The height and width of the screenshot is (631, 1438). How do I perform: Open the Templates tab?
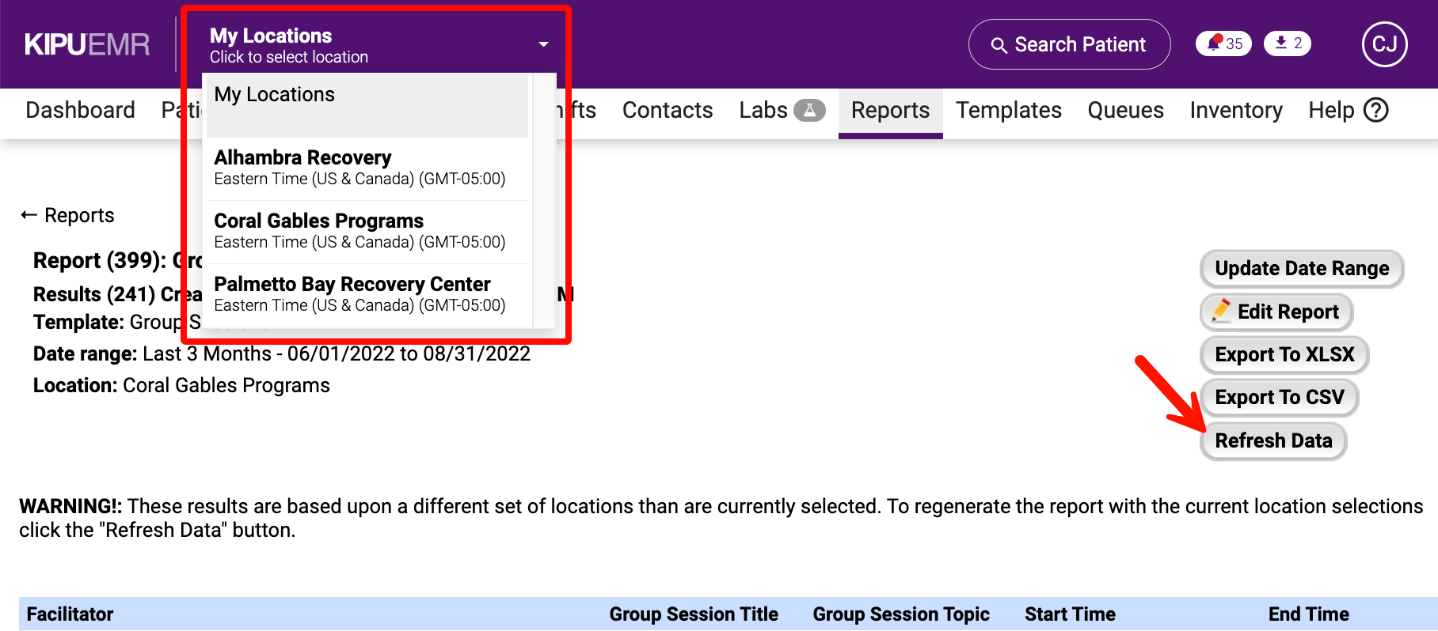(1008, 110)
